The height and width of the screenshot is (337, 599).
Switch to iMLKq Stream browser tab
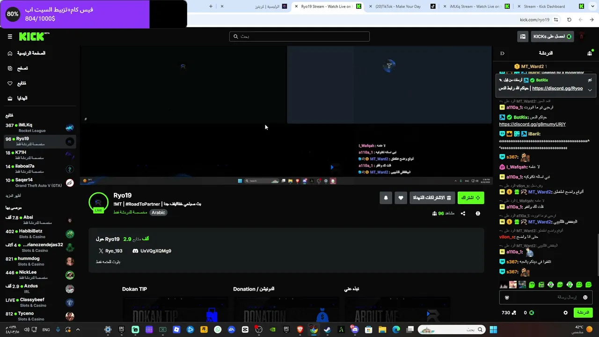pyautogui.click(x=476, y=7)
